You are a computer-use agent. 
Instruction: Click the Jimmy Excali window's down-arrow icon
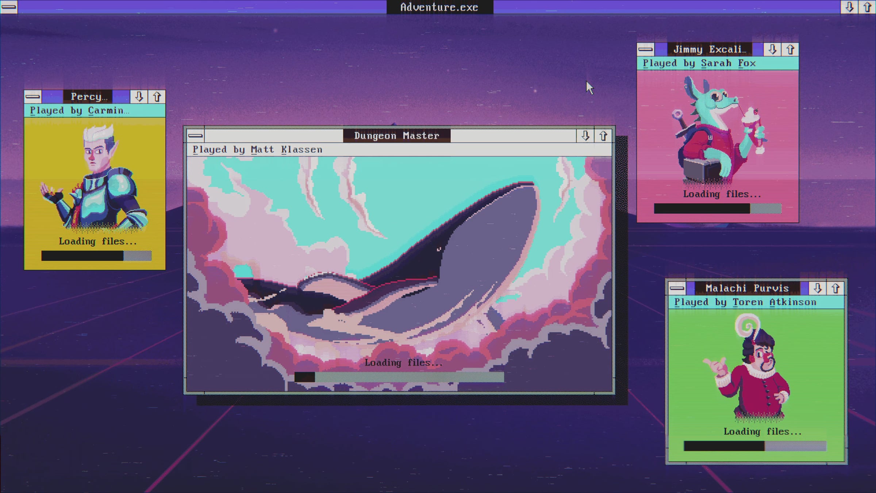pos(772,49)
